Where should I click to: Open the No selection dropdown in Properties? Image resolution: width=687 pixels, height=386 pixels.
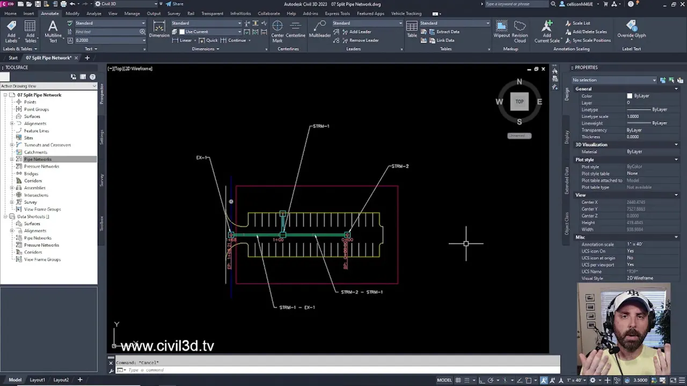pos(614,80)
